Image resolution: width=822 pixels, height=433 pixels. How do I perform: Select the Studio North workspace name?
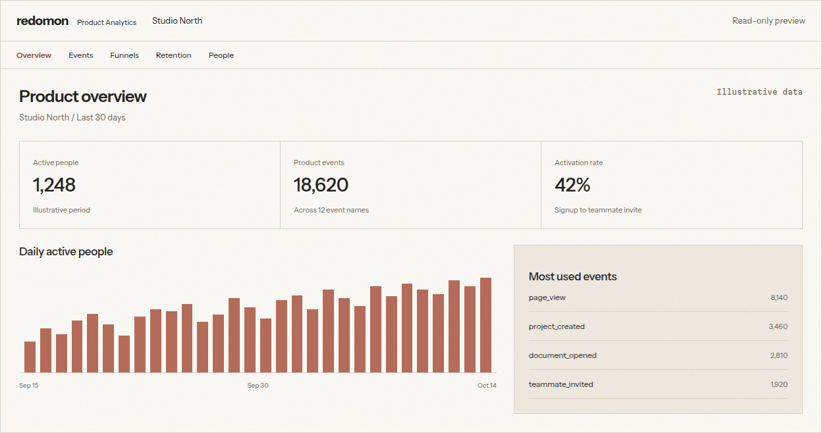coord(177,21)
